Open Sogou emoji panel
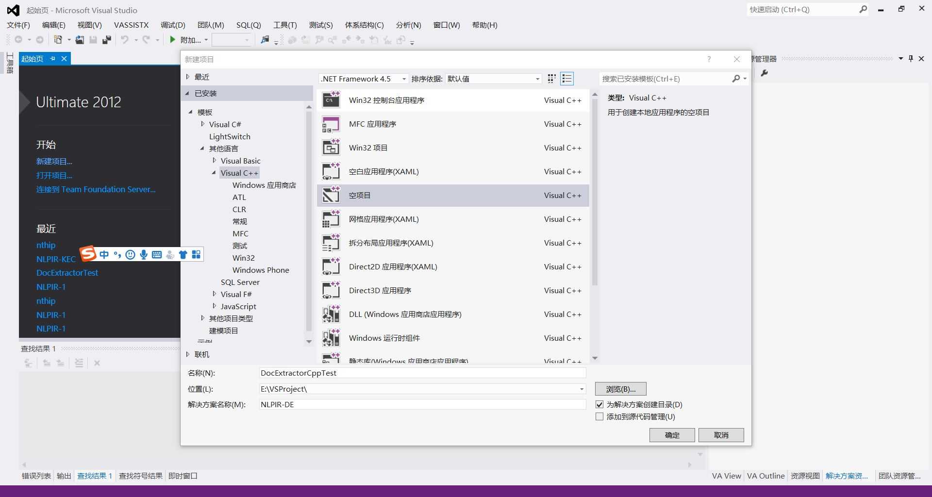Image resolution: width=932 pixels, height=497 pixels. point(130,255)
